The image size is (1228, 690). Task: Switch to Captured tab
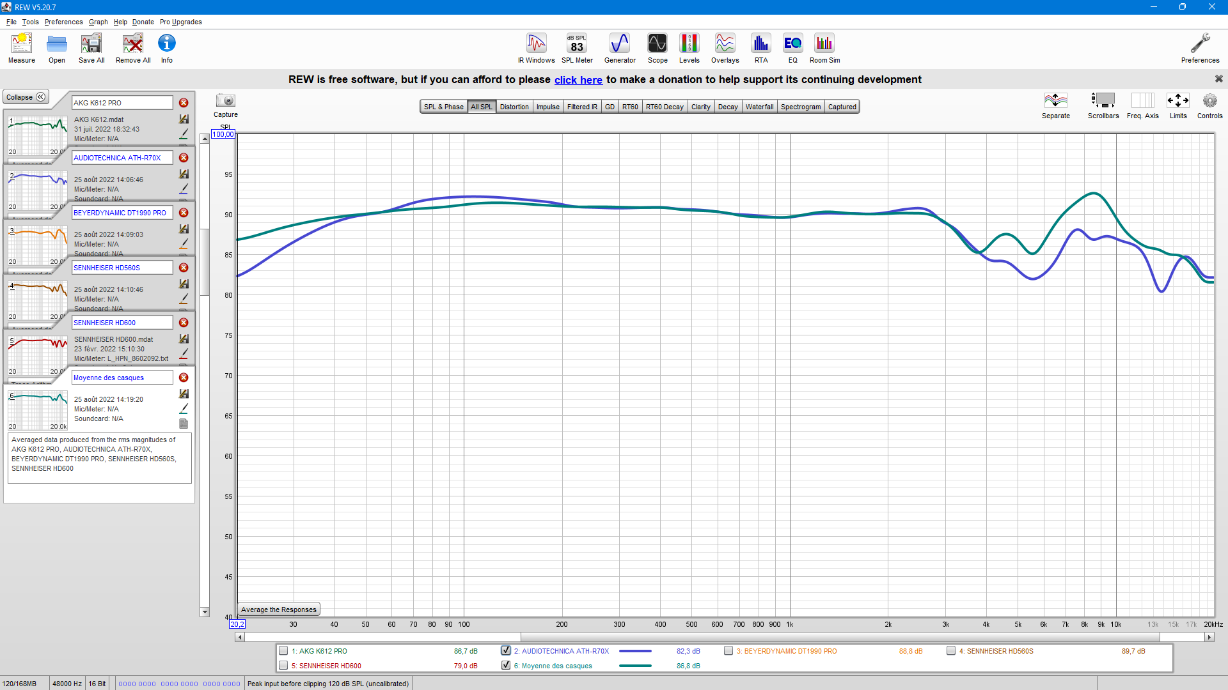click(842, 107)
